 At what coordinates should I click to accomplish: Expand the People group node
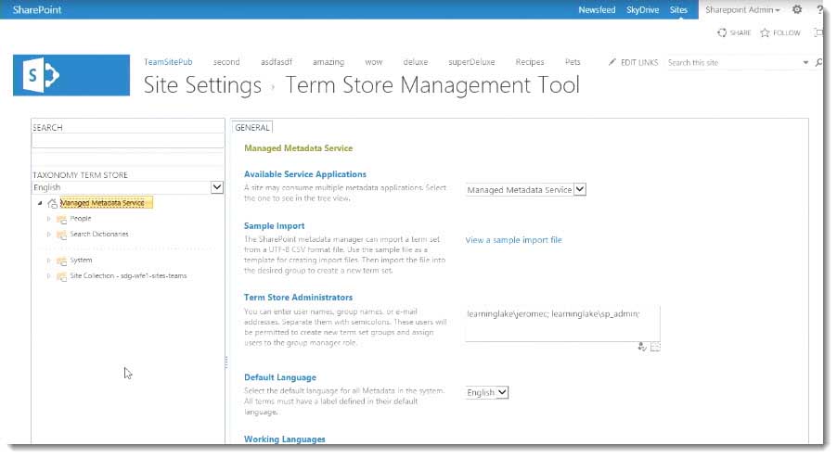tap(48, 219)
